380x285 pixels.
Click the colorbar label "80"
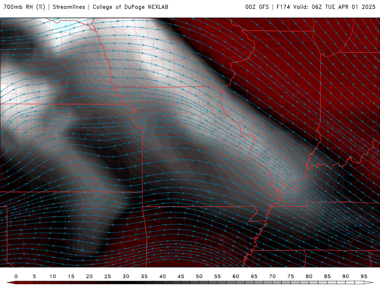309,276
